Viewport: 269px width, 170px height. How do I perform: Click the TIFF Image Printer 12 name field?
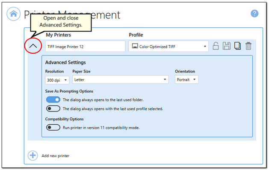85,46
